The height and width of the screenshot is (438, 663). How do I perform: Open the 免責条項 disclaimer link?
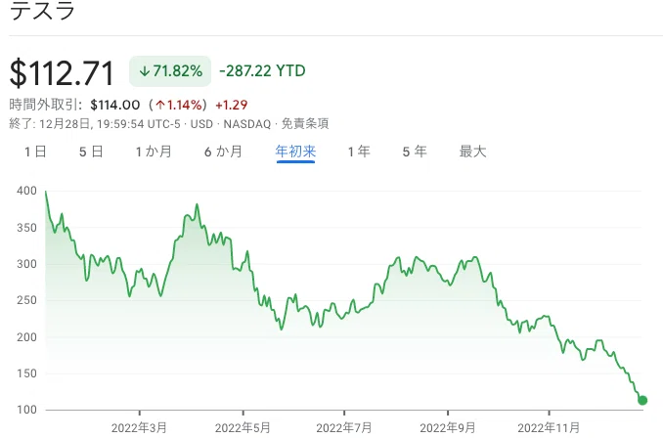[x=305, y=124]
